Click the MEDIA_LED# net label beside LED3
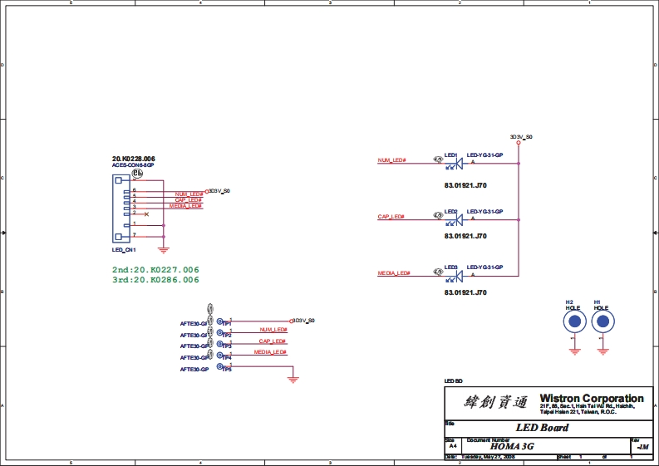The image size is (659, 466). click(x=394, y=273)
